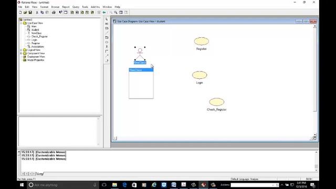336x189 pixels.
Task: Choose the Anchor Note line tool
Action: click(107, 33)
